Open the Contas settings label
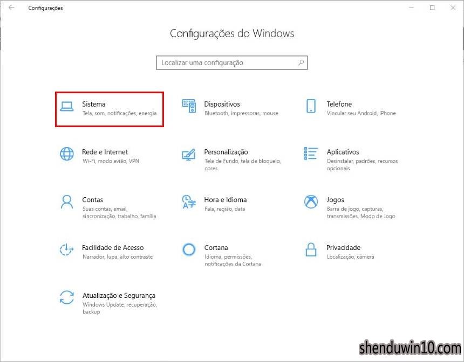Screen dimensions: 464x362 tap(93, 200)
